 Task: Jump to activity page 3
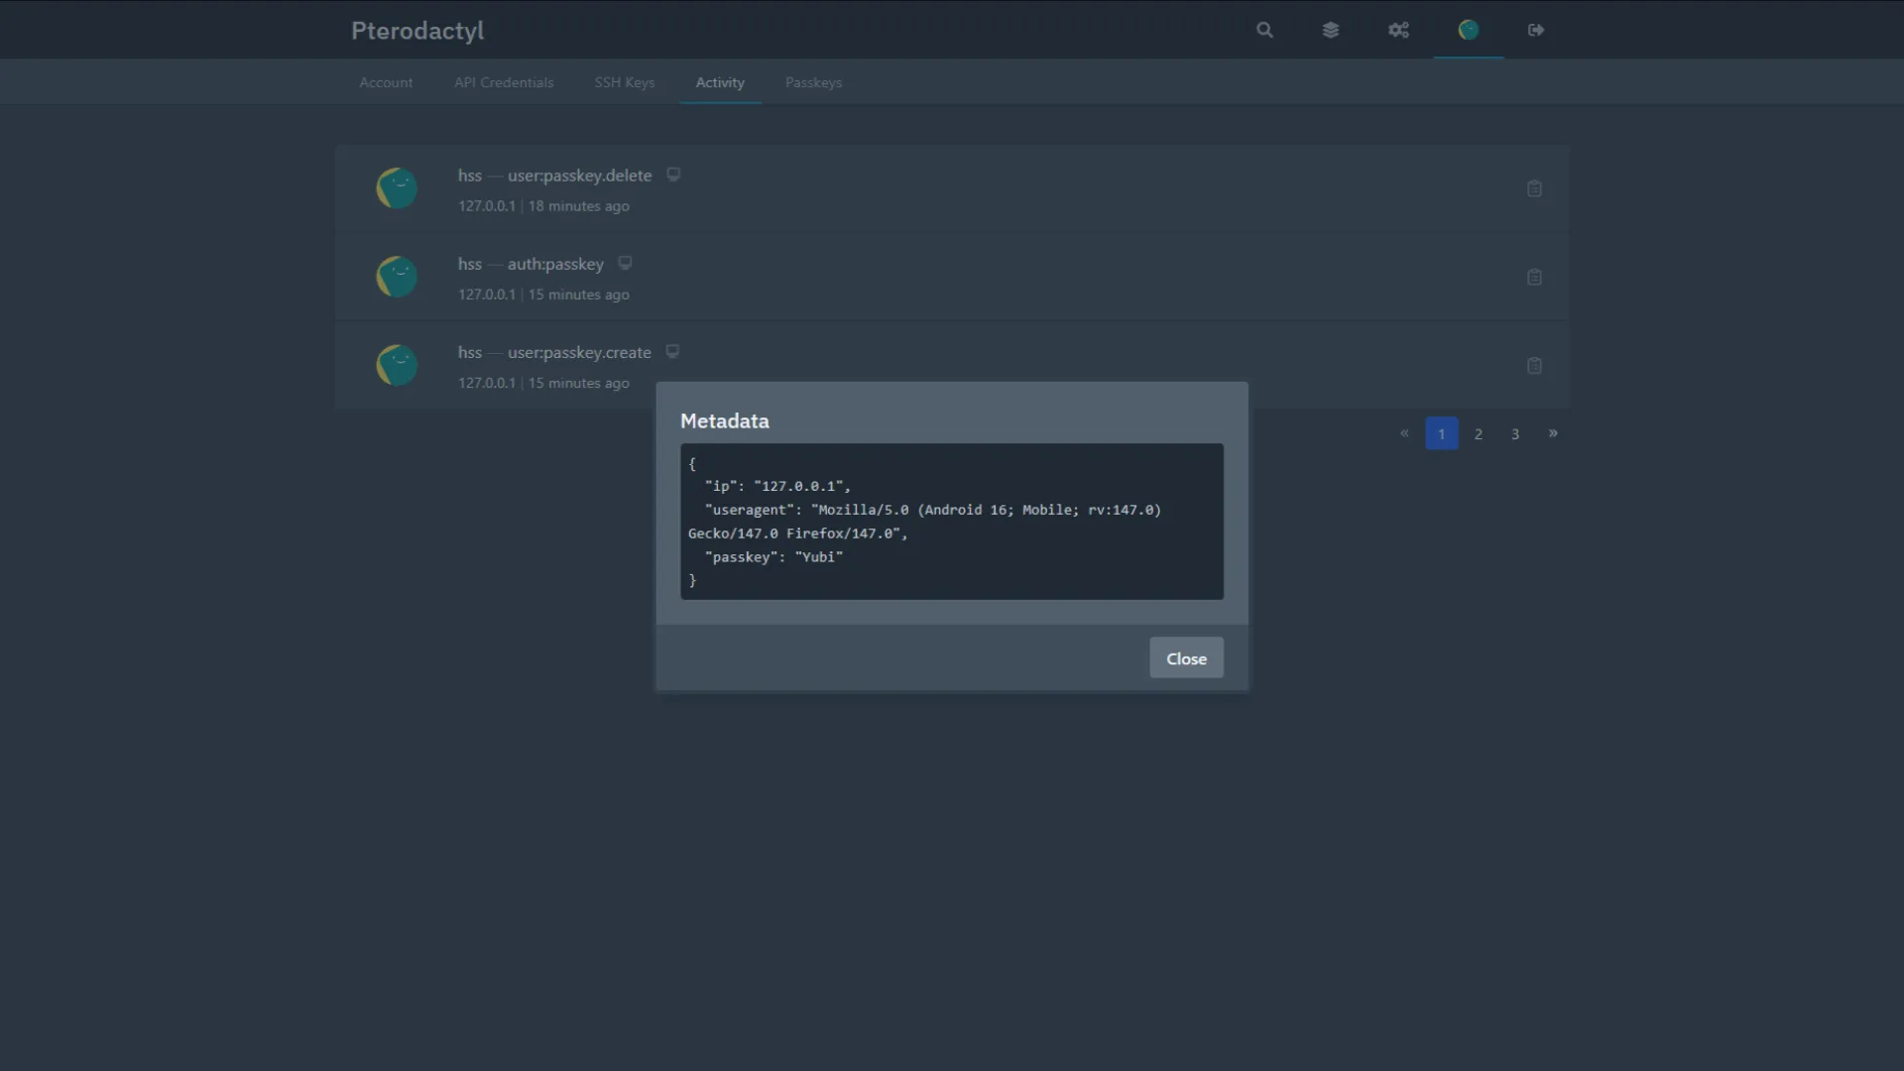tap(1514, 433)
